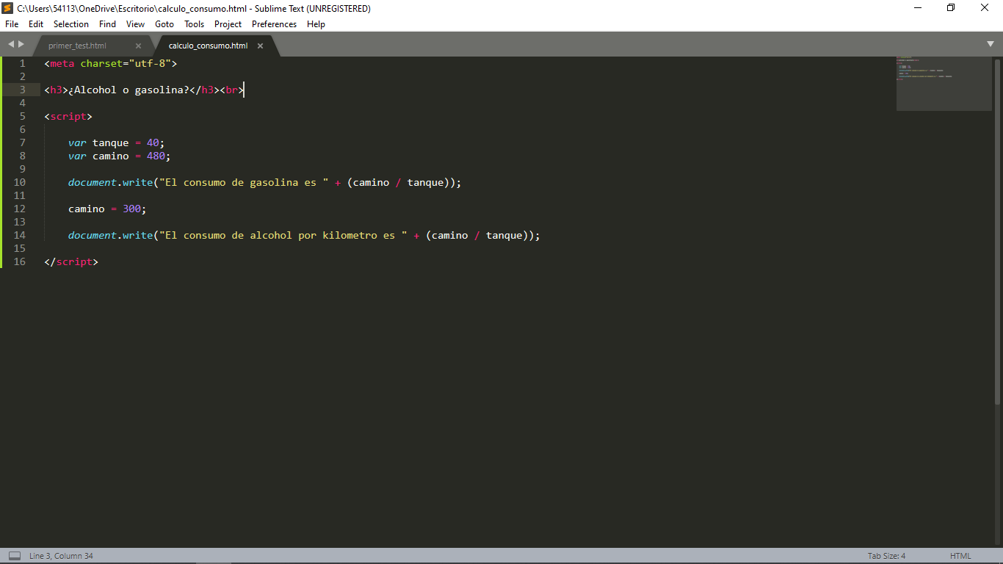This screenshot has width=1003, height=564.
Task: Open the View menu
Action: [x=135, y=24]
